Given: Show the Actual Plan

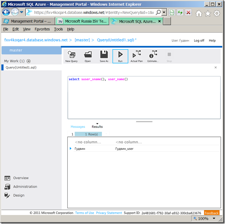Looking at the screenshot, I should [x=137, y=56].
